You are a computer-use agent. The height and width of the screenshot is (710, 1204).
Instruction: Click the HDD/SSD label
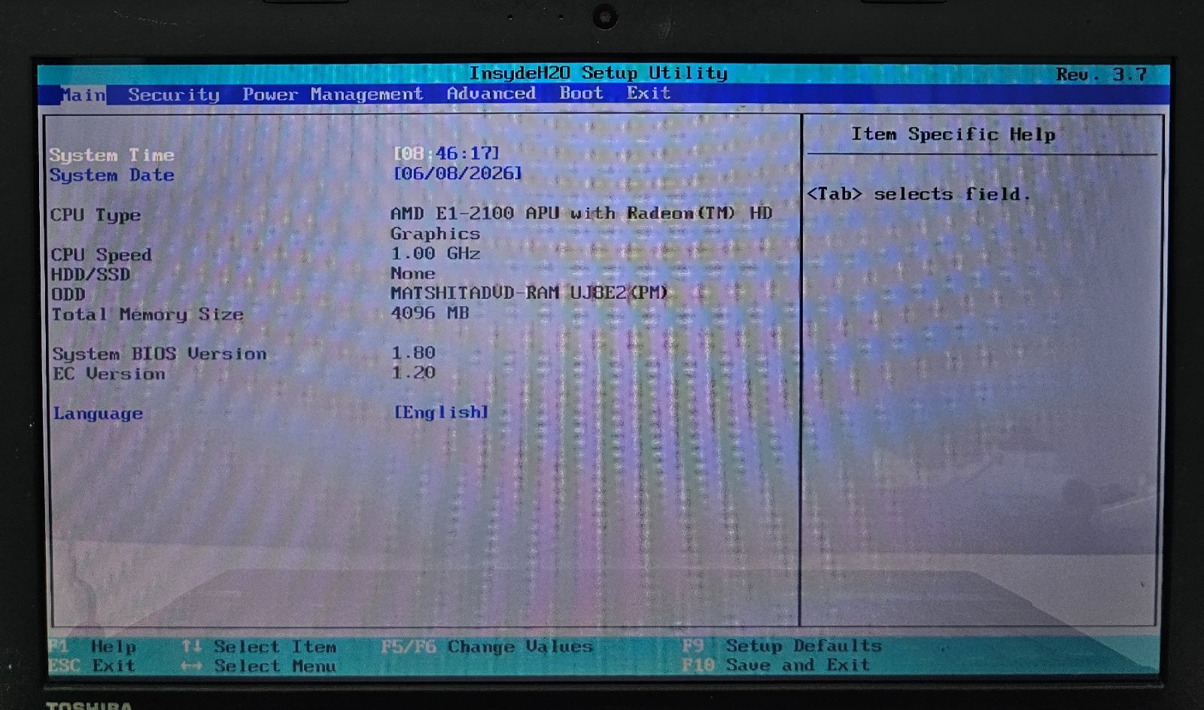point(90,275)
